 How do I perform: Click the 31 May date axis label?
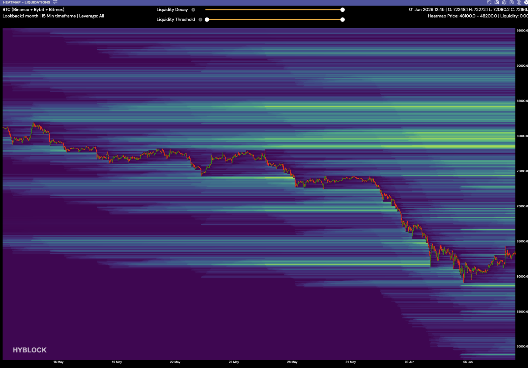351,362
